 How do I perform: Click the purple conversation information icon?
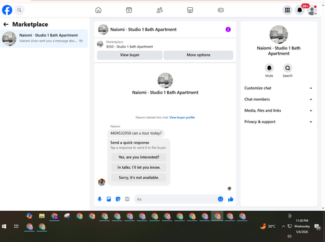click(228, 29)
